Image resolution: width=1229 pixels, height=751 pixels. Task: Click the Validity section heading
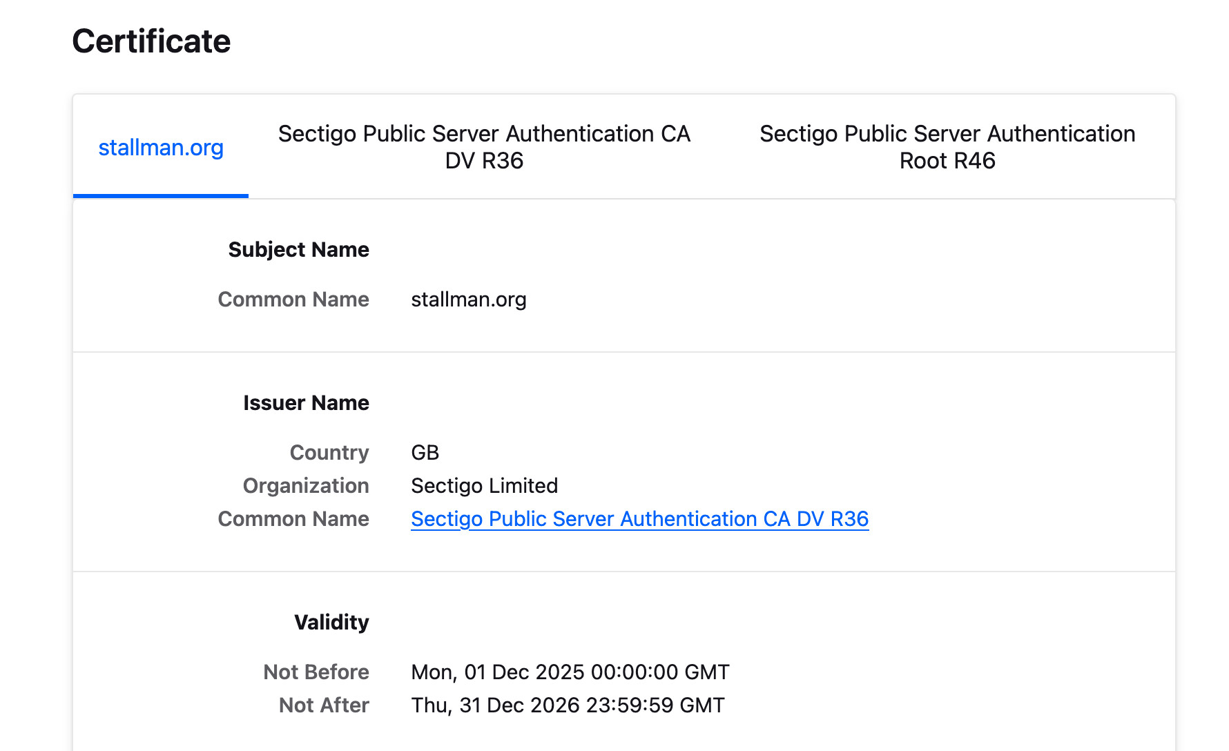click(331, 622)
